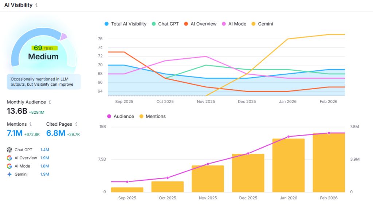This screenshot has width=373, height=215.
Task: Click the Google icon beside AI Overview
Action: [x=9, y=158]
